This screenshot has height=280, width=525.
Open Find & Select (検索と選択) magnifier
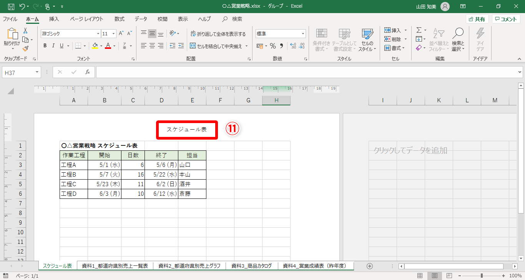(x=458, y=40)
